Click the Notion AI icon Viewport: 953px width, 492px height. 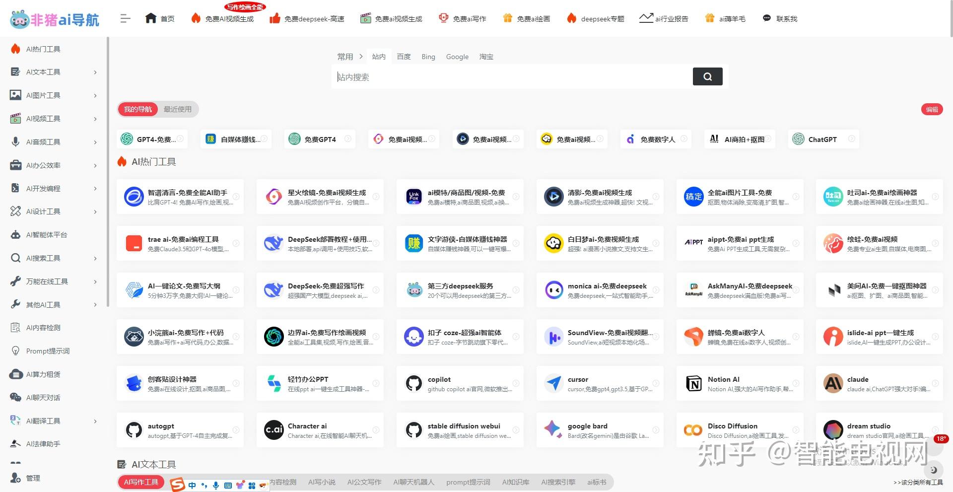pos(693,383)
